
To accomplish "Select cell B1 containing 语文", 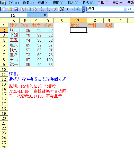I will (25, 25).
